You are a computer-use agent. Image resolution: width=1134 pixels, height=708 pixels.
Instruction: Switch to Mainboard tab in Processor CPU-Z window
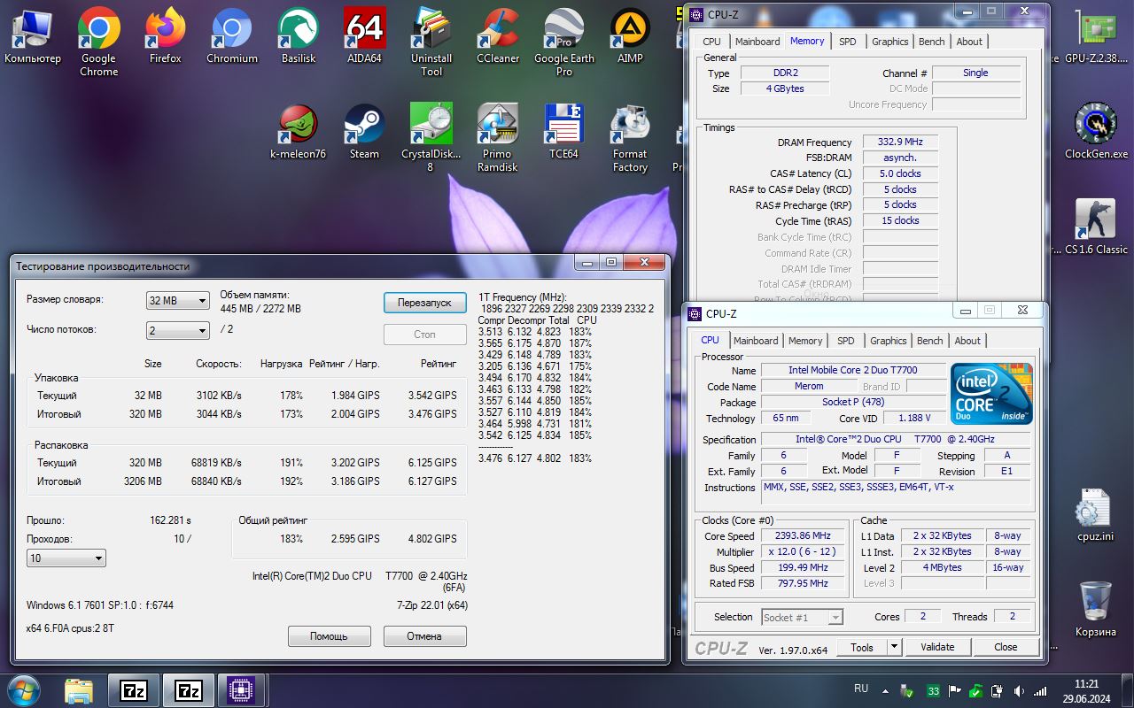756,341
